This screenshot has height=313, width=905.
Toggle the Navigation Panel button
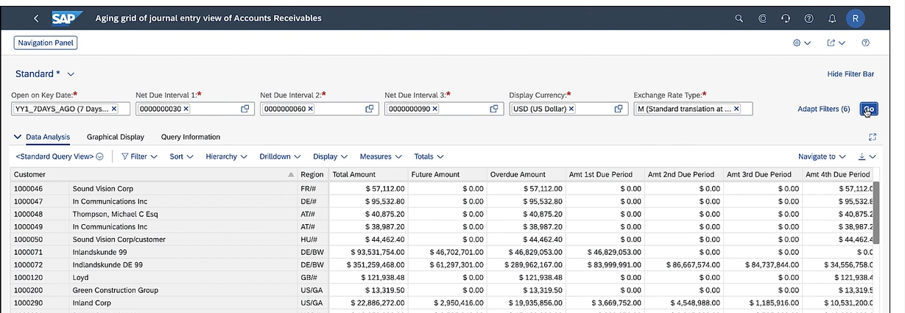coord(46,43)
